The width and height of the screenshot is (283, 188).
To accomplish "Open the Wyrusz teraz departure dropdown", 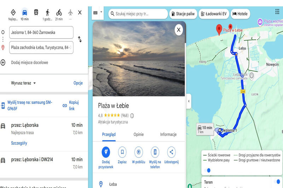I will coord(23,83).
